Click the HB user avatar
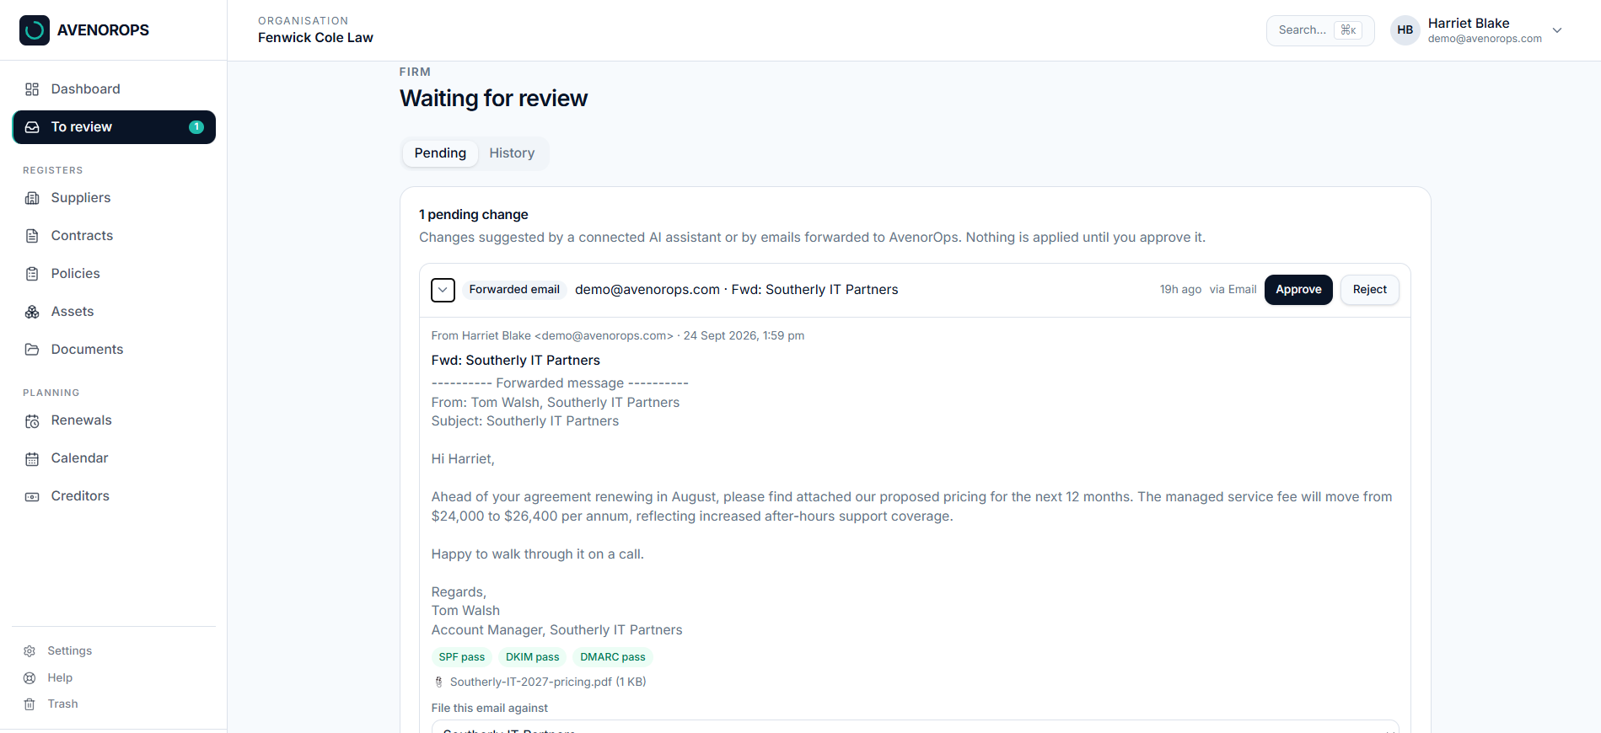The height and width of the screenshot is (733, 1601). [1405, 30]
